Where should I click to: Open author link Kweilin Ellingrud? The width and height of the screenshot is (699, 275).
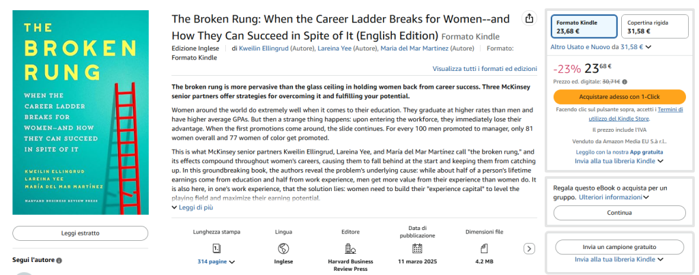click(x=261, y=48)
